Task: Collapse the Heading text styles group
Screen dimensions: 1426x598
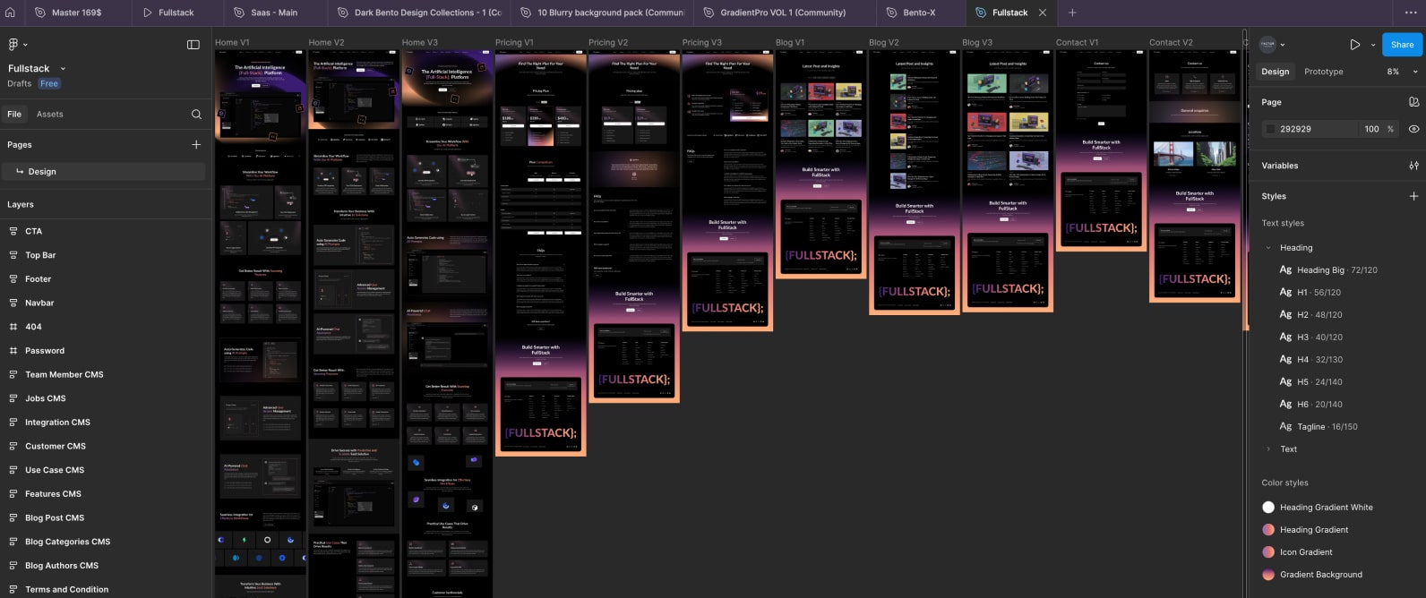Action: coord(1268,248)
